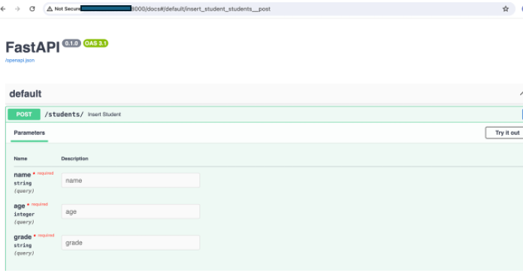This screenshot has height=273, width=523.
Task: Click the Not Secure warning icon
Action: tap(50, 9)
